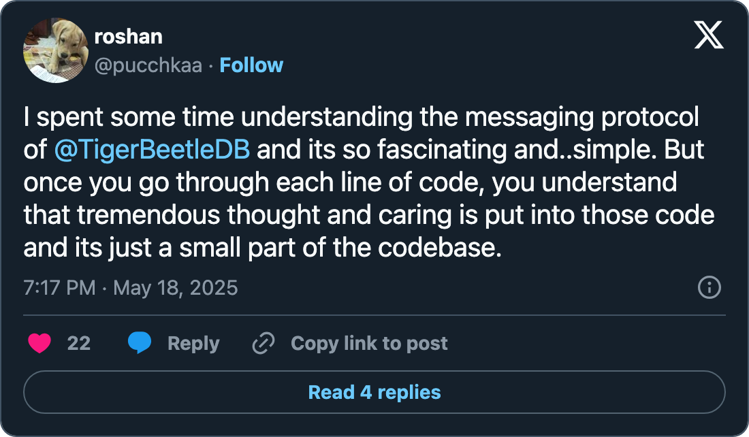
Task: Open the info icon beside the timestamp
Action: (710, 288)
